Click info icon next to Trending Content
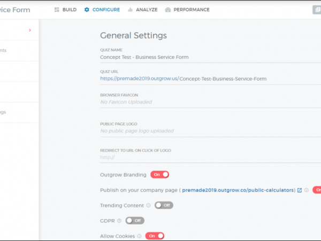321x241 pixels. click(148, 205)
